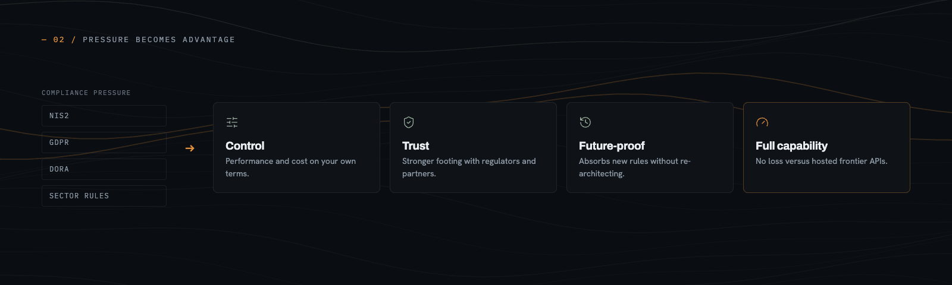Click the Future-proof heading

pyautogui.click(x=612, y=146)
